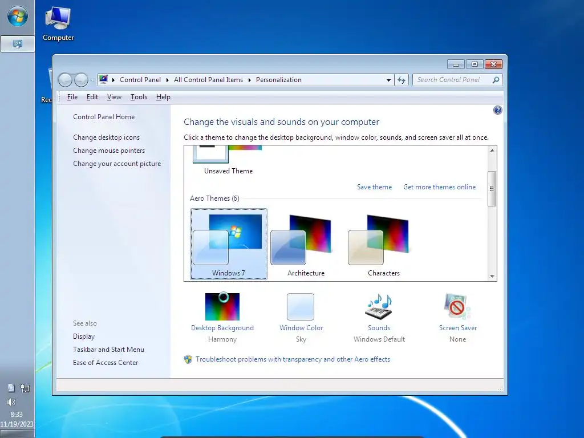This screenshot has width=584, height=438.
Task: Select the Windows 7 Aero theme
Action: (x=228, y=244)
